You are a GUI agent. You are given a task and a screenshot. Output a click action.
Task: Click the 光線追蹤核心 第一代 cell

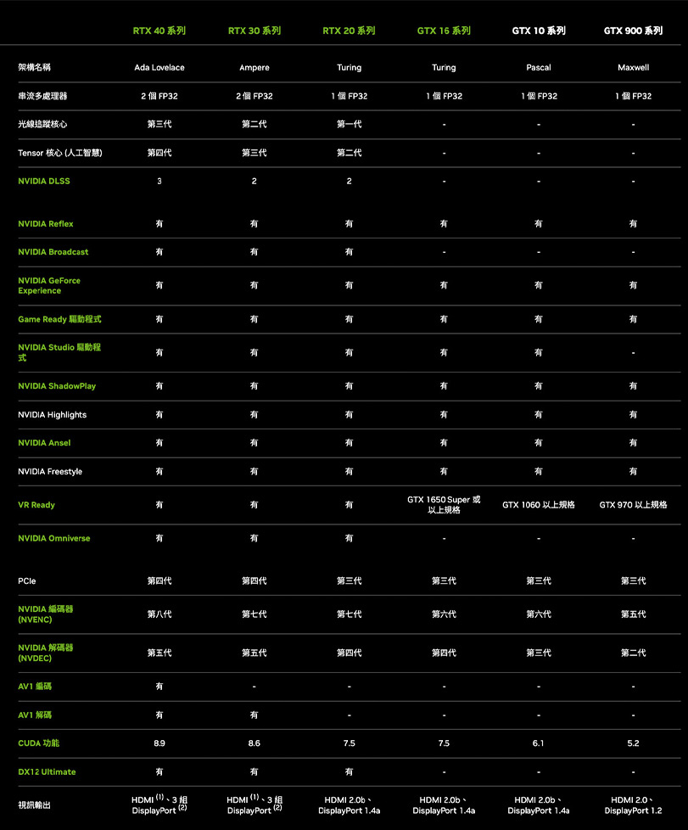pos(349,124)
